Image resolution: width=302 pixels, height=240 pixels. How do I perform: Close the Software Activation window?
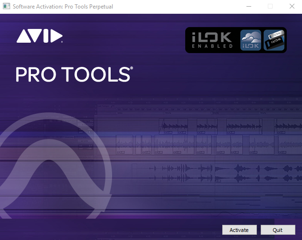point(292,6)
